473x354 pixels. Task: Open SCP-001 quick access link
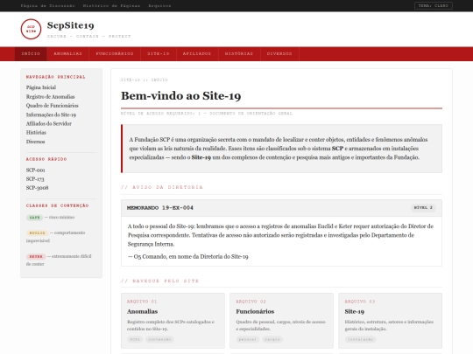(x=36, y=170)
